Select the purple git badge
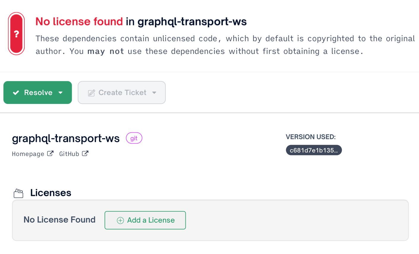This screenshot has height=254, width=419. click(134, 138)
